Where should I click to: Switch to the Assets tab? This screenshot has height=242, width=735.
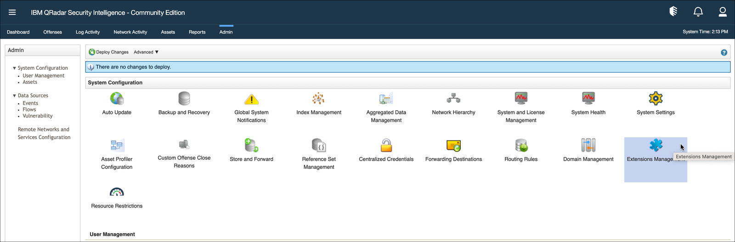pos(168,32)
